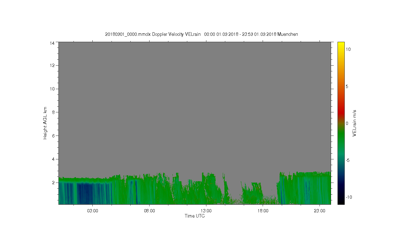This screenshot has height=246, width=410.
Task: Click the colorbar tick label -5
Action: point(347,160)
